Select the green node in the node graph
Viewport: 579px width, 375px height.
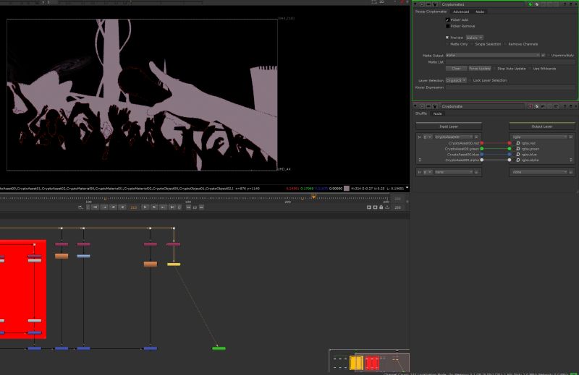[x=219, y=348]
